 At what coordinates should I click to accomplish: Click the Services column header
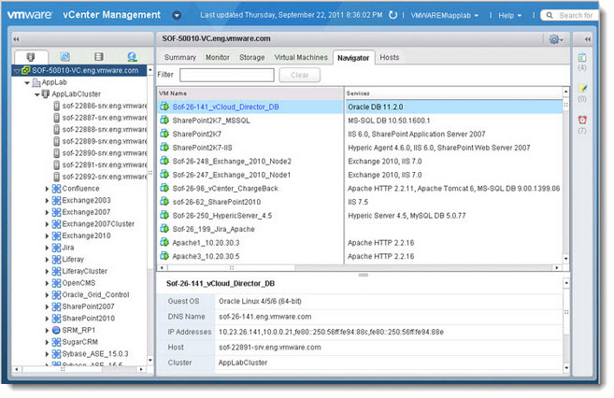[454, 93]
